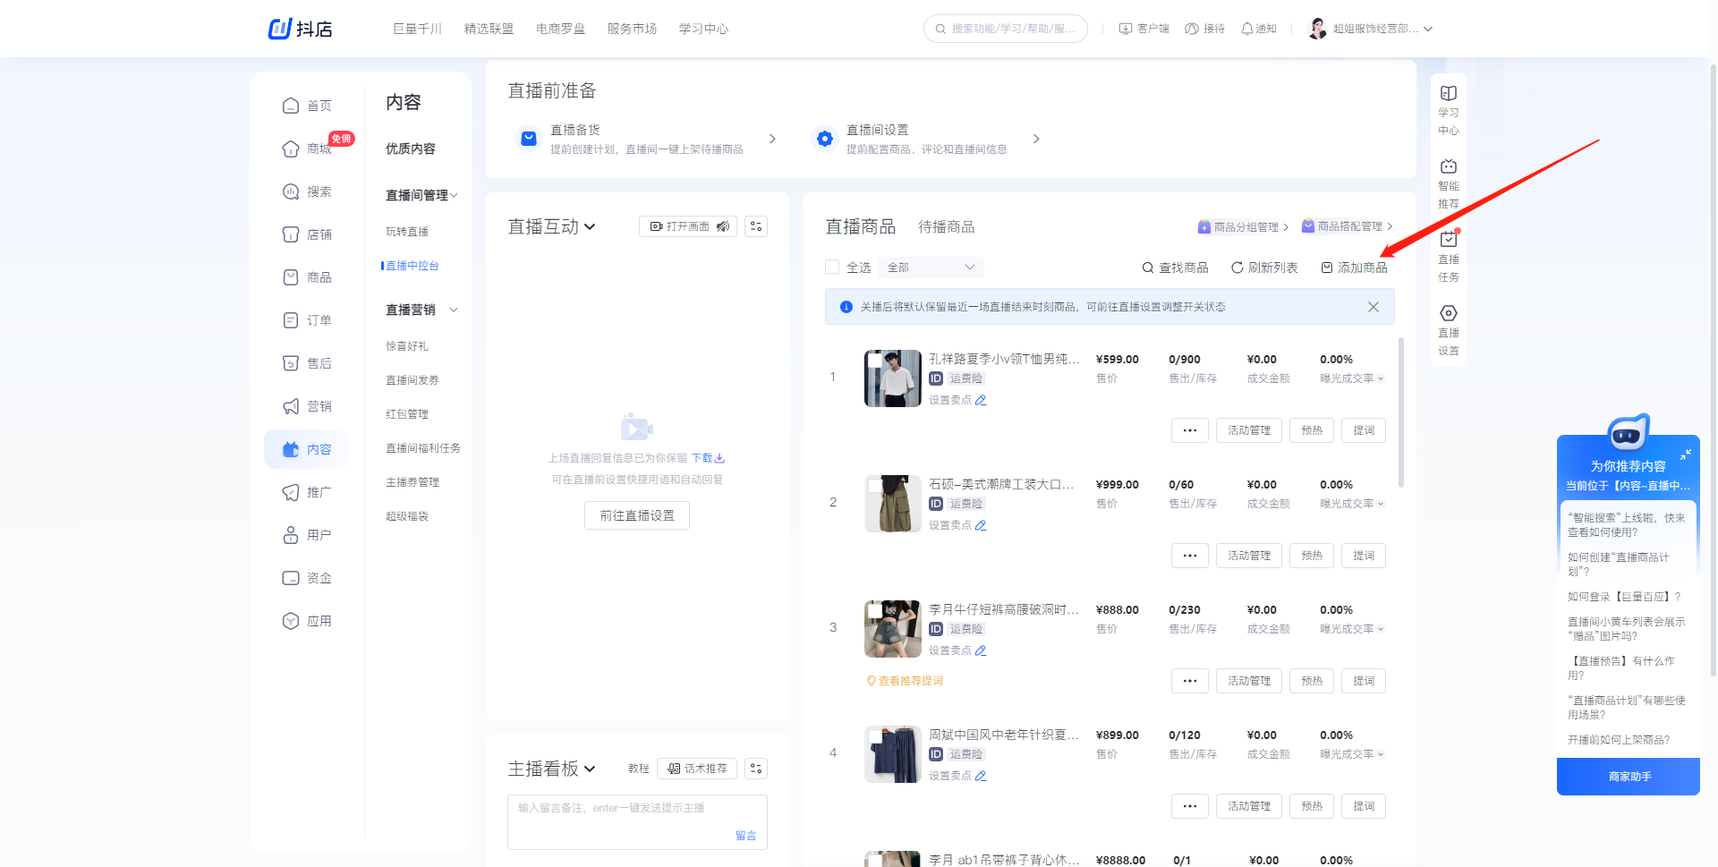Expand 曝光成交率 dropdown for 孔祥路 product
Screen dimensions: 1718x867
click(x=1381, y=378)
